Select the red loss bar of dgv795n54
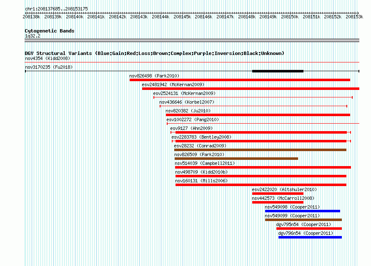This screenshot has width=371, height=266. 309,229
